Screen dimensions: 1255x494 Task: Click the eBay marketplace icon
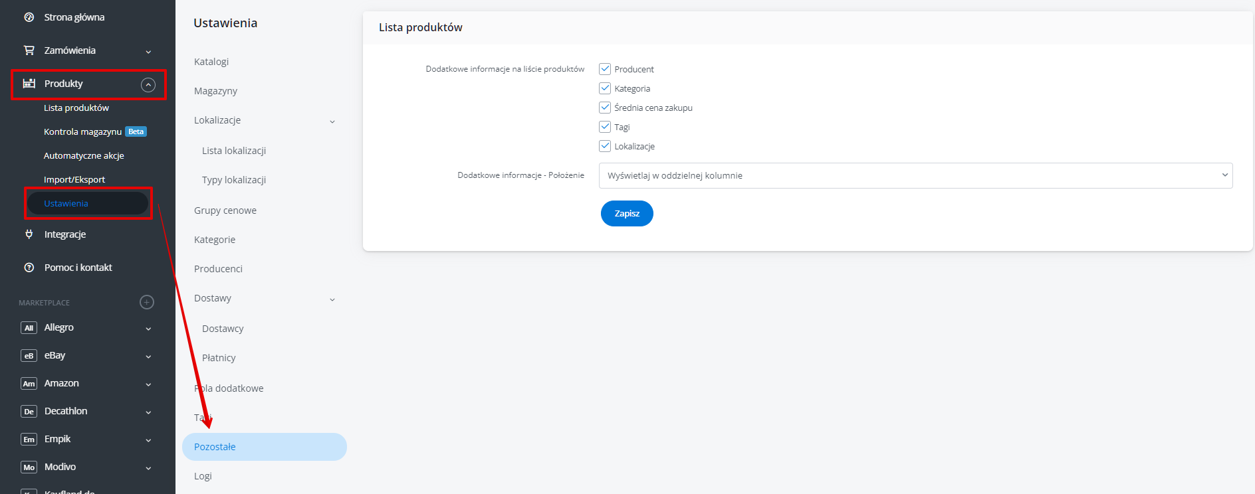click(29, 356)
